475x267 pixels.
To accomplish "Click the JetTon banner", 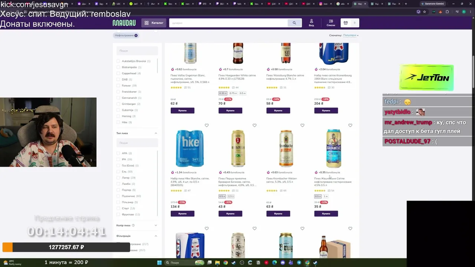I will coord(426,78).
